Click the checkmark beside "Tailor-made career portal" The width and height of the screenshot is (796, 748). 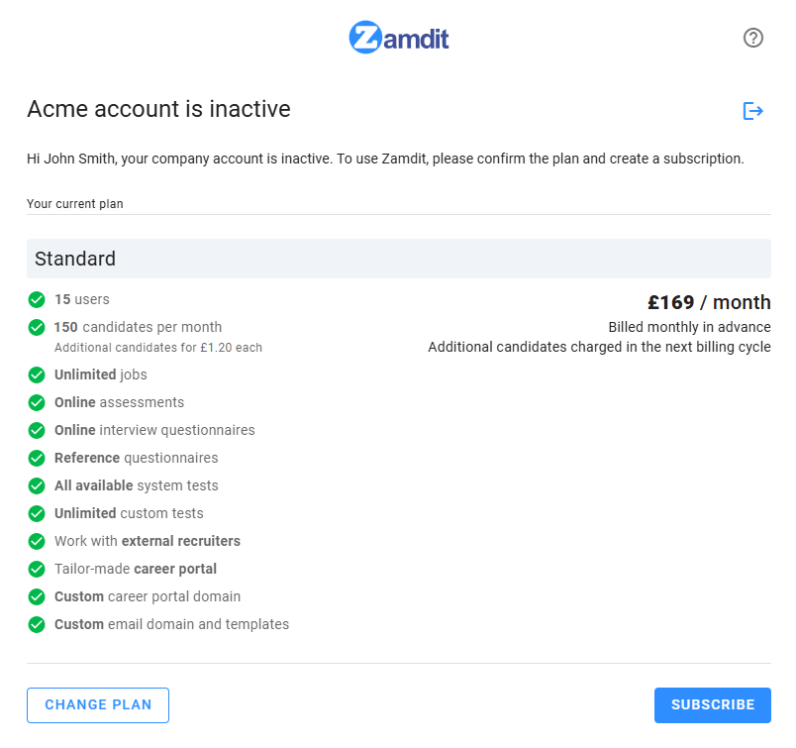tap(37, 569)
